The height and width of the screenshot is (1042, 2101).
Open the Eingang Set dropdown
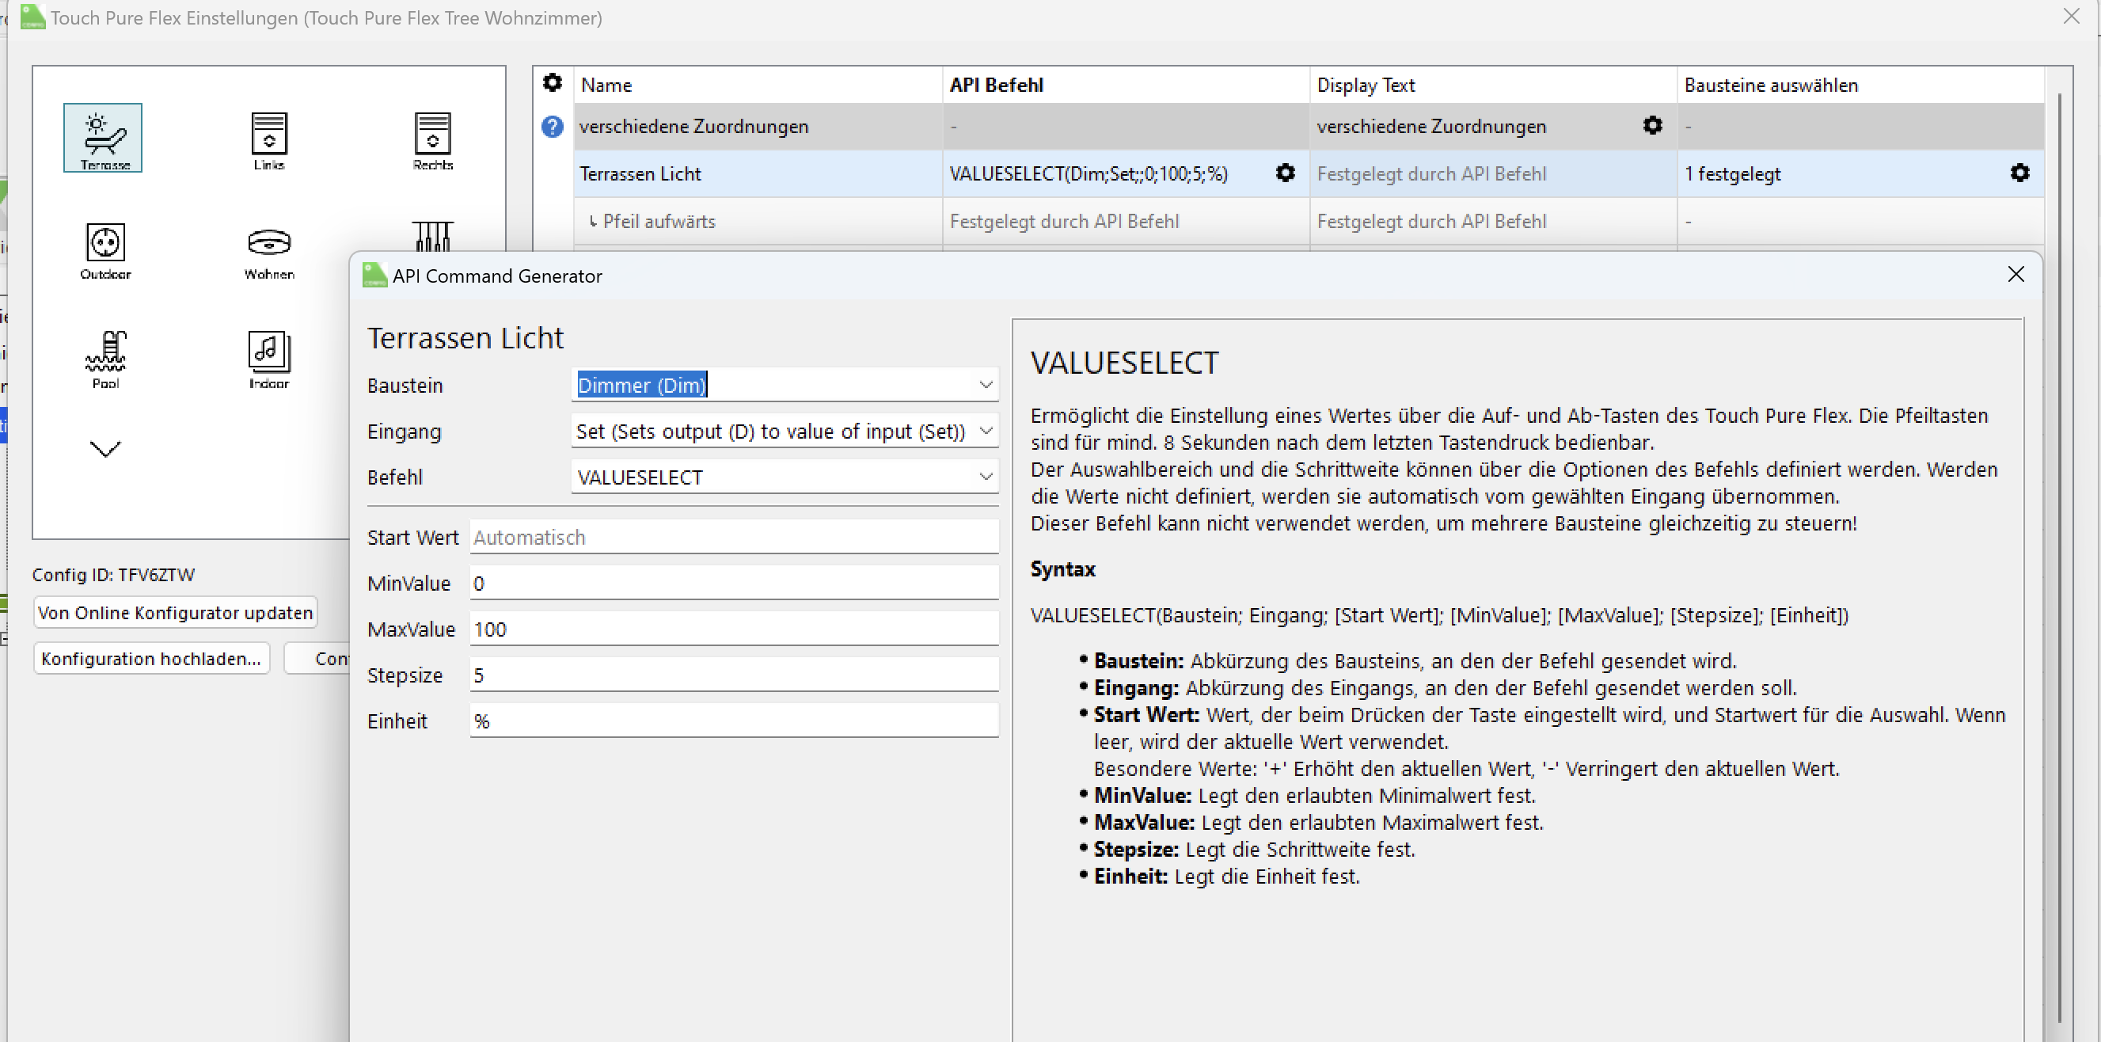(986, 430)
